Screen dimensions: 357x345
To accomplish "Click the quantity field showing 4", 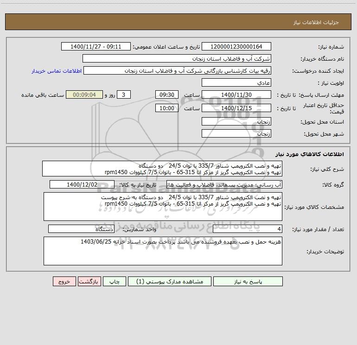I will coord(248,229).
